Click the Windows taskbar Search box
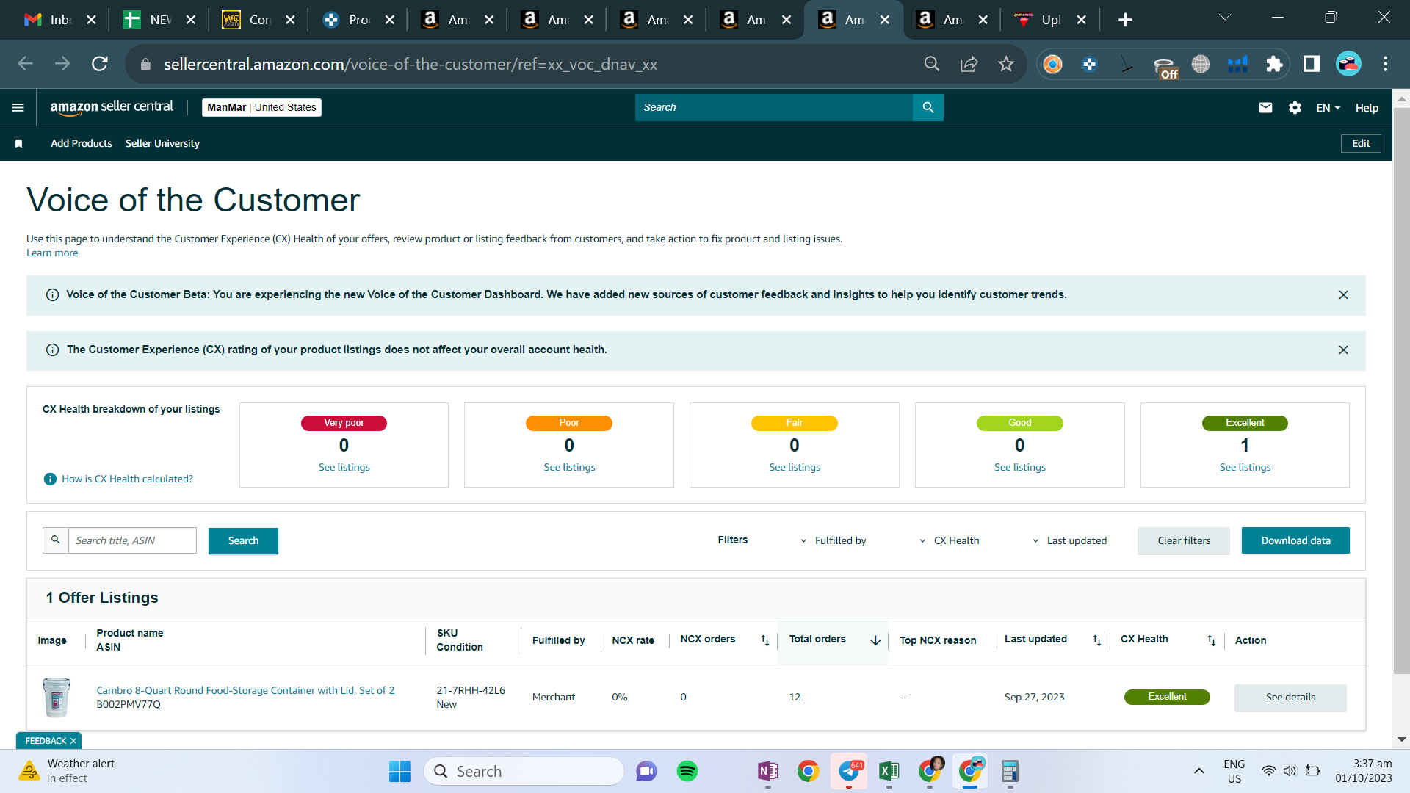Viewport: 1410px width, 793px height. point(524,771)
